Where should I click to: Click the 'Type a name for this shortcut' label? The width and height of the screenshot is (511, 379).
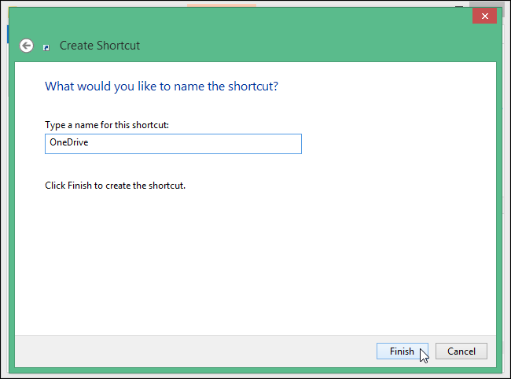pyautogui.click(x=107, y=125)
